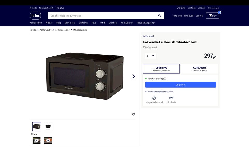Image resolution: width=249 pixels, height=147 pixels.
Task: Open the shopping cart Kurv
Action: pyautogui.click(x=213, y=16)
